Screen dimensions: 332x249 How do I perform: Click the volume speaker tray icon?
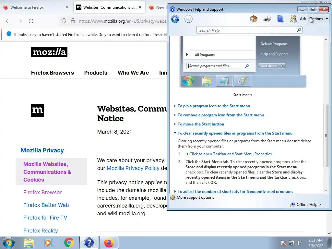click(299, 243)
